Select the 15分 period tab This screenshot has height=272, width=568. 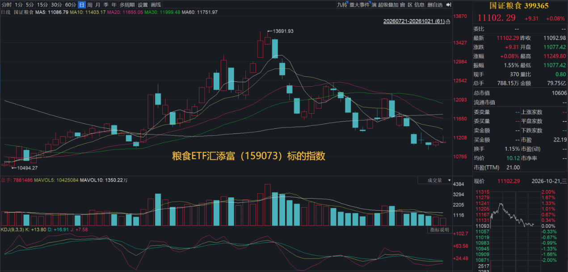click(42, 5)
